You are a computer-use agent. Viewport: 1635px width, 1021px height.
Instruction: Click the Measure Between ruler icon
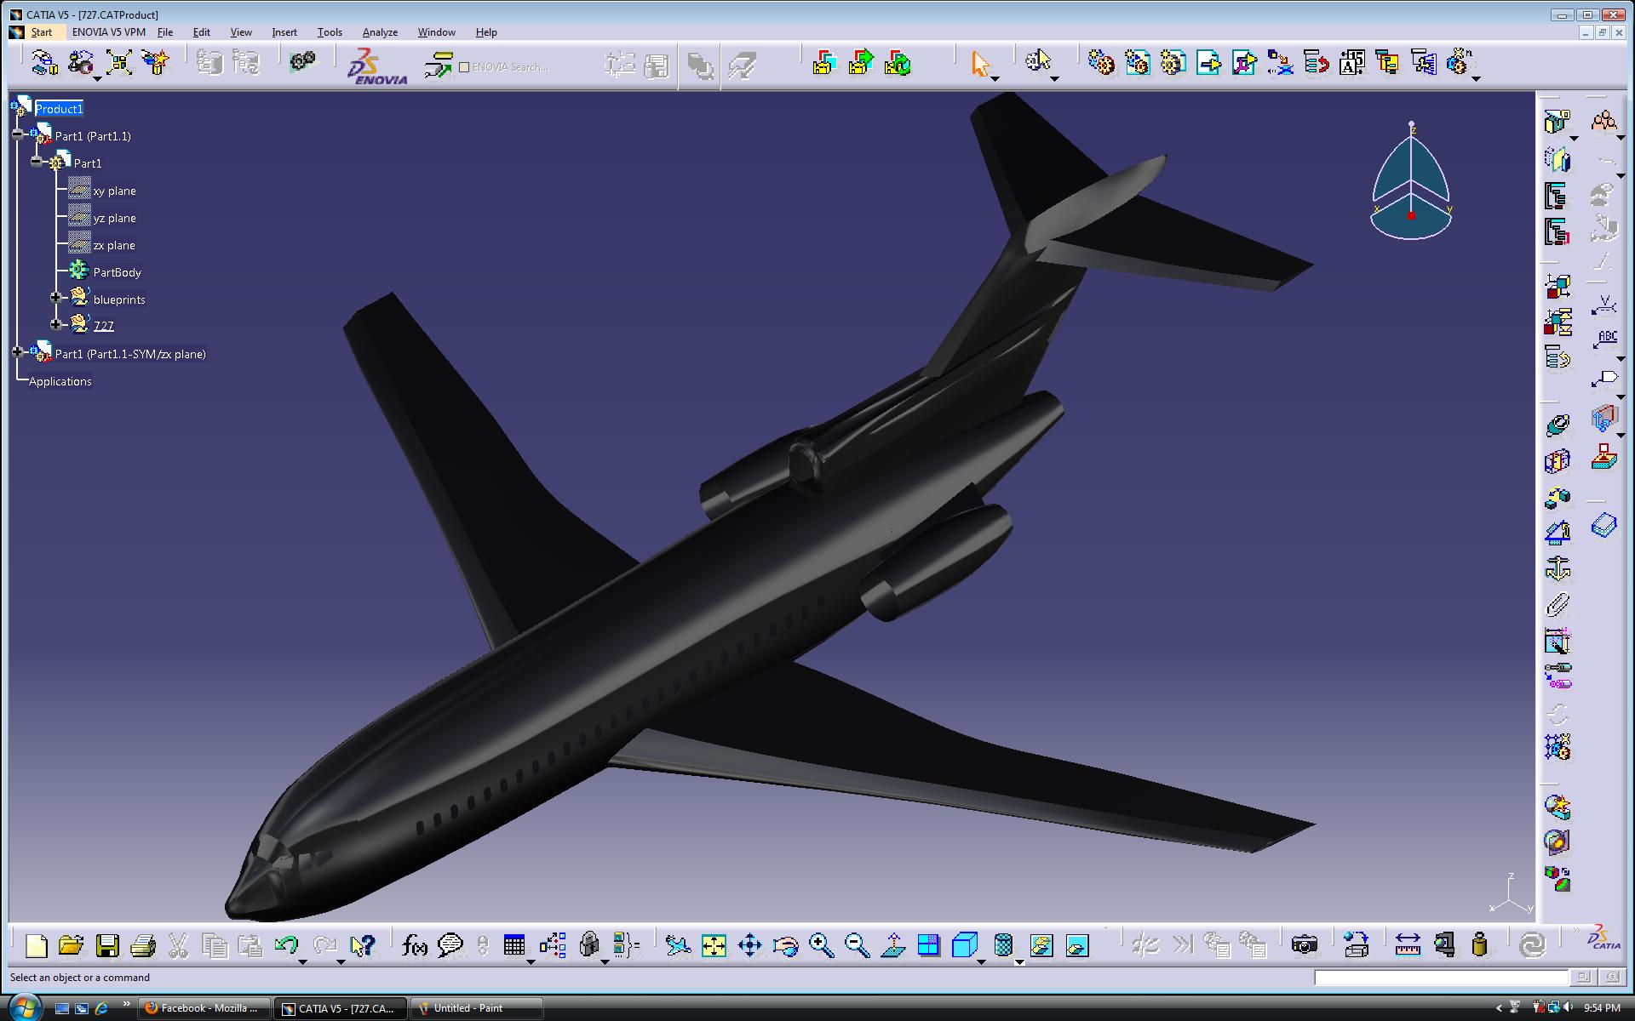(x=1408, y=945)
